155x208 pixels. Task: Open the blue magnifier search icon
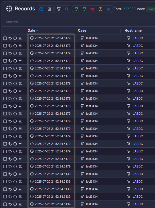[x=67, y=9]
